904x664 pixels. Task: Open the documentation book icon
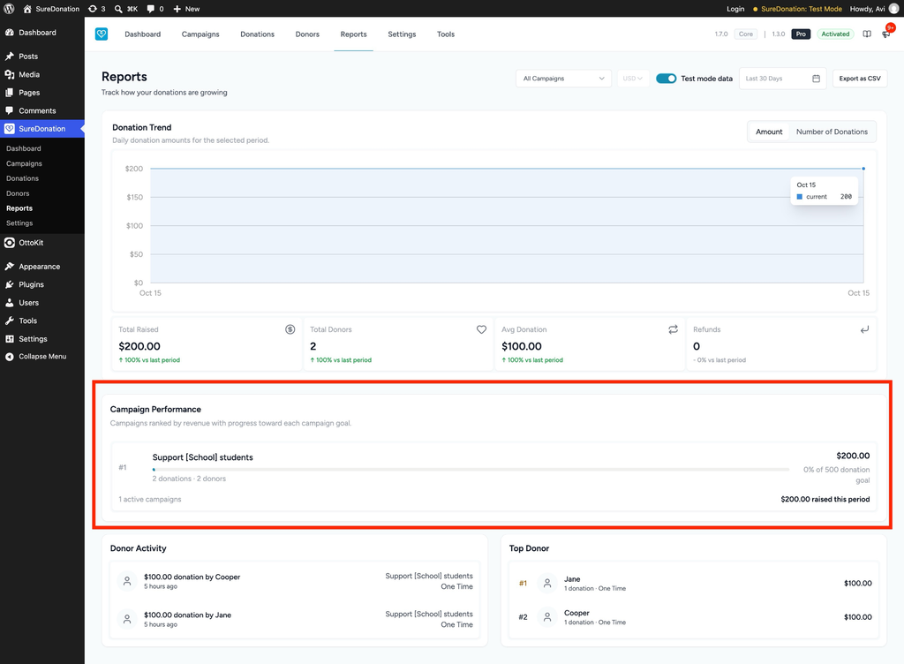click(x=867, y=34)
